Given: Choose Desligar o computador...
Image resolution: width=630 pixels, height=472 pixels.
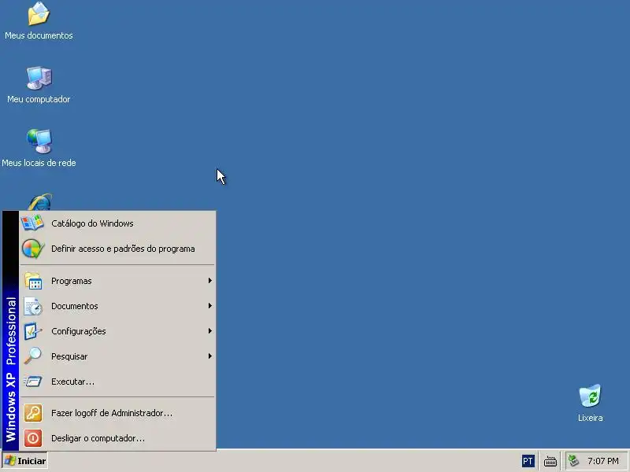Looking at the screenshot, I should pyautogui.click(x=117, y=438).
